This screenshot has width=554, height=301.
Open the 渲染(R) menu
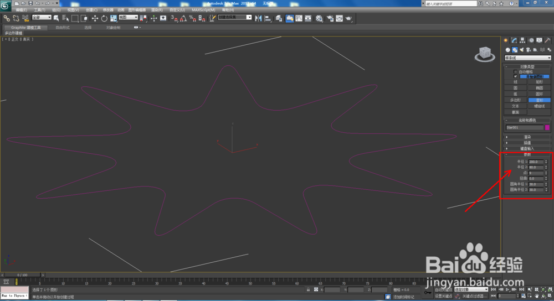[x=157, y=10]
